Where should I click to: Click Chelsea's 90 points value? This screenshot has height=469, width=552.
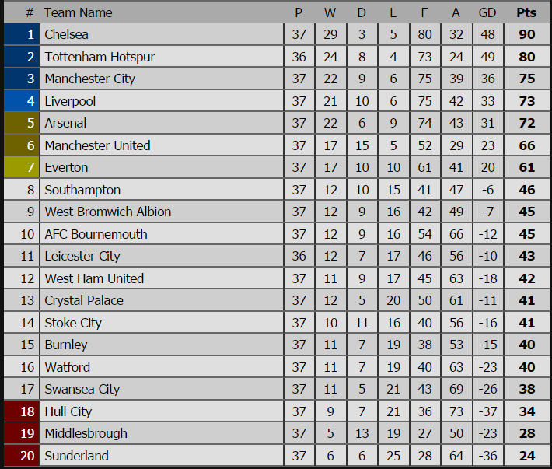point(526,34)
